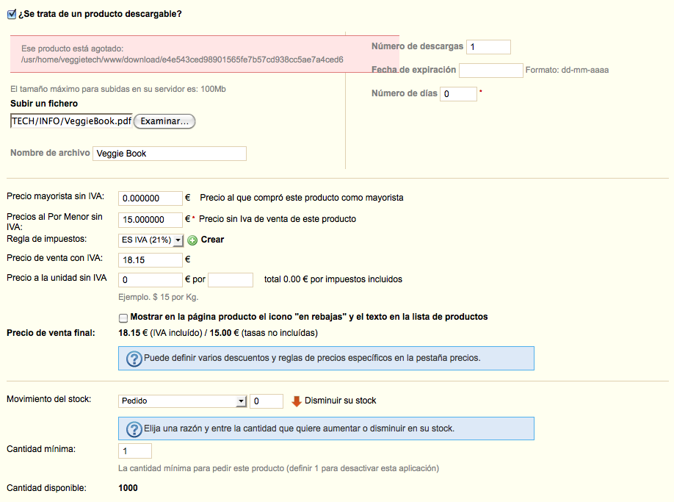Click the orange Disminuir stock arrow icon
This screenshot has width=674, height=502.
tap(297, 401)
